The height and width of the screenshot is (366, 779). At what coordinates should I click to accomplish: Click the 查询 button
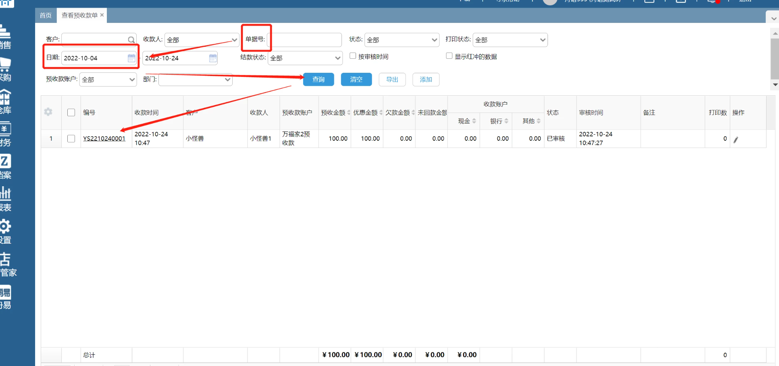pos(318,80)
